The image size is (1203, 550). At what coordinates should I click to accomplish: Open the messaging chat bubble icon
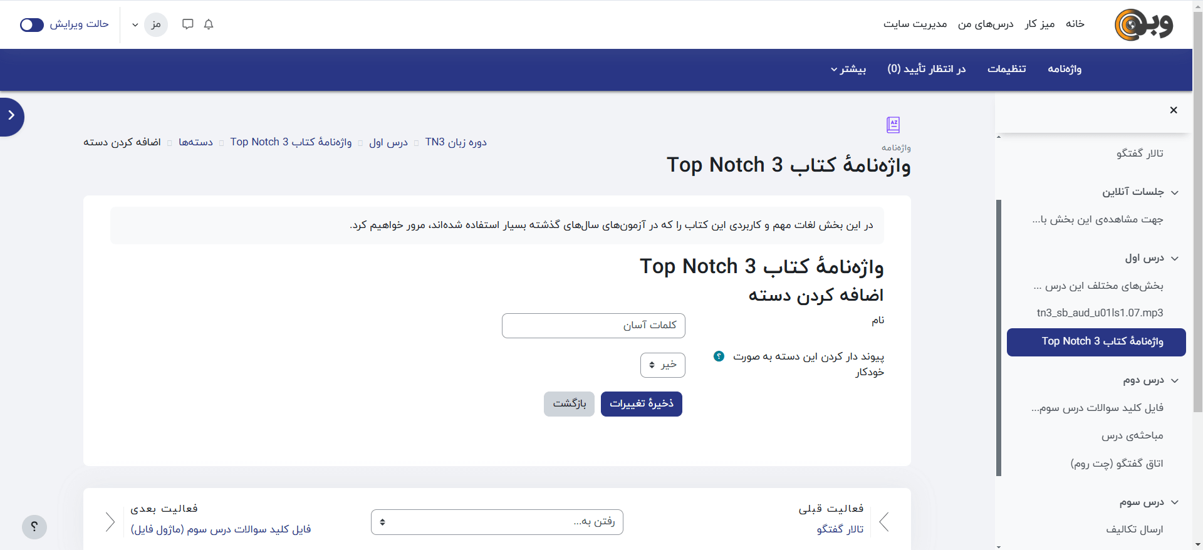187,24
